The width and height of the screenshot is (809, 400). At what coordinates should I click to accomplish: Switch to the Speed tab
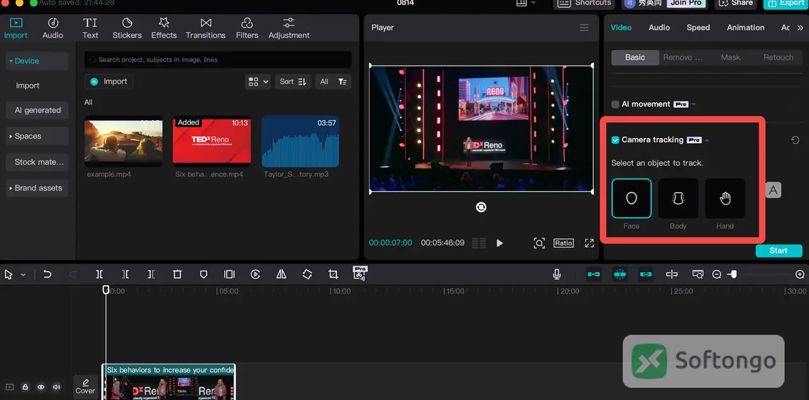698,27
